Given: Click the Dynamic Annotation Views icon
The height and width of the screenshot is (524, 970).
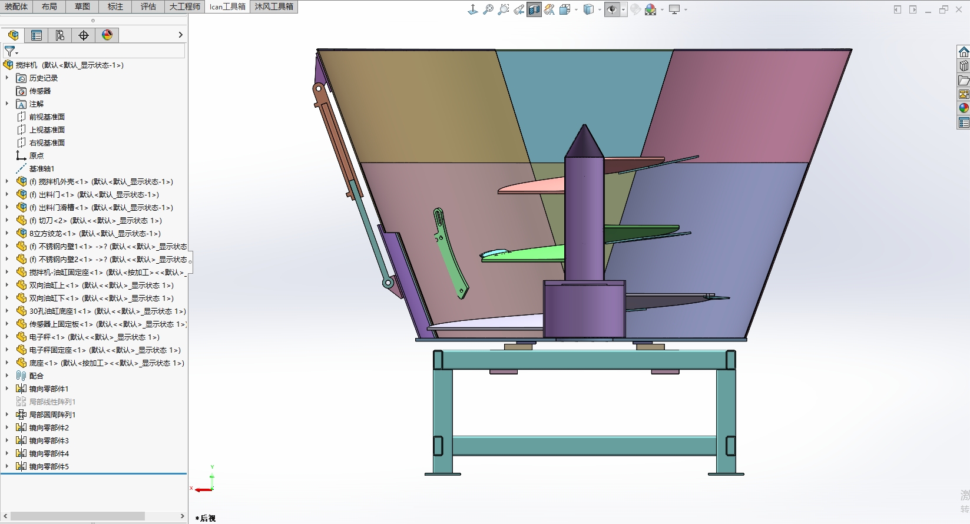Looking at the screenshot, I should pyautogui.click(x=549, y=9).
